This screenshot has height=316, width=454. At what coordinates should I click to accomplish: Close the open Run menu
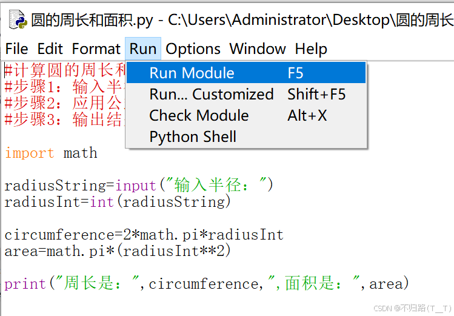[143, 49]
